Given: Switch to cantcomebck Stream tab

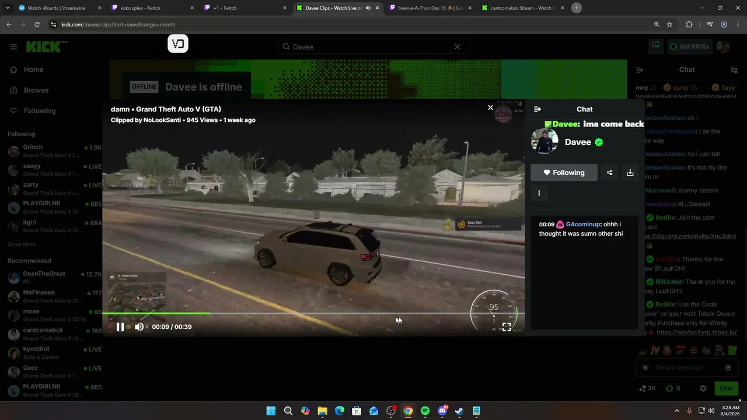Looking at the screenshot, I should click(523, 8).
